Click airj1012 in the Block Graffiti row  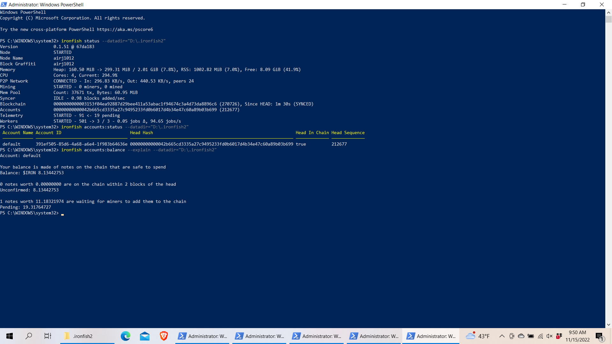pyautogui.click(x=64, y=64)
